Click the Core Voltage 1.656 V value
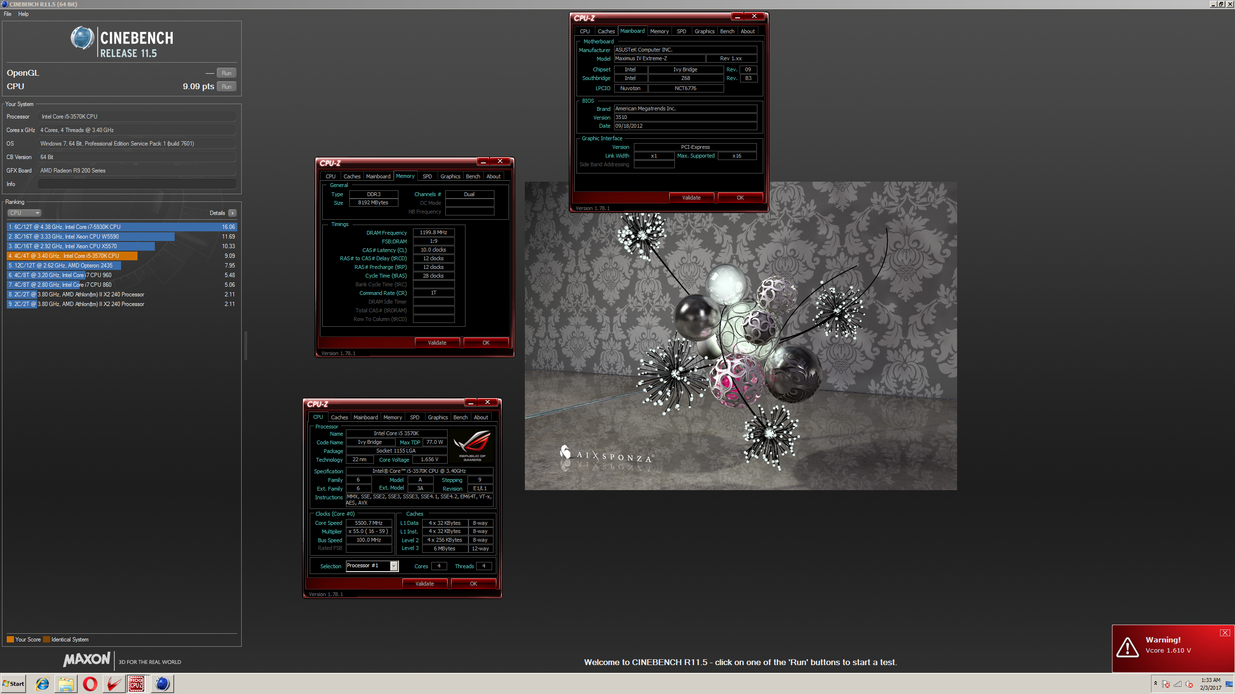Viewport: 1235px width, 694px height. [x=429, y=460]
